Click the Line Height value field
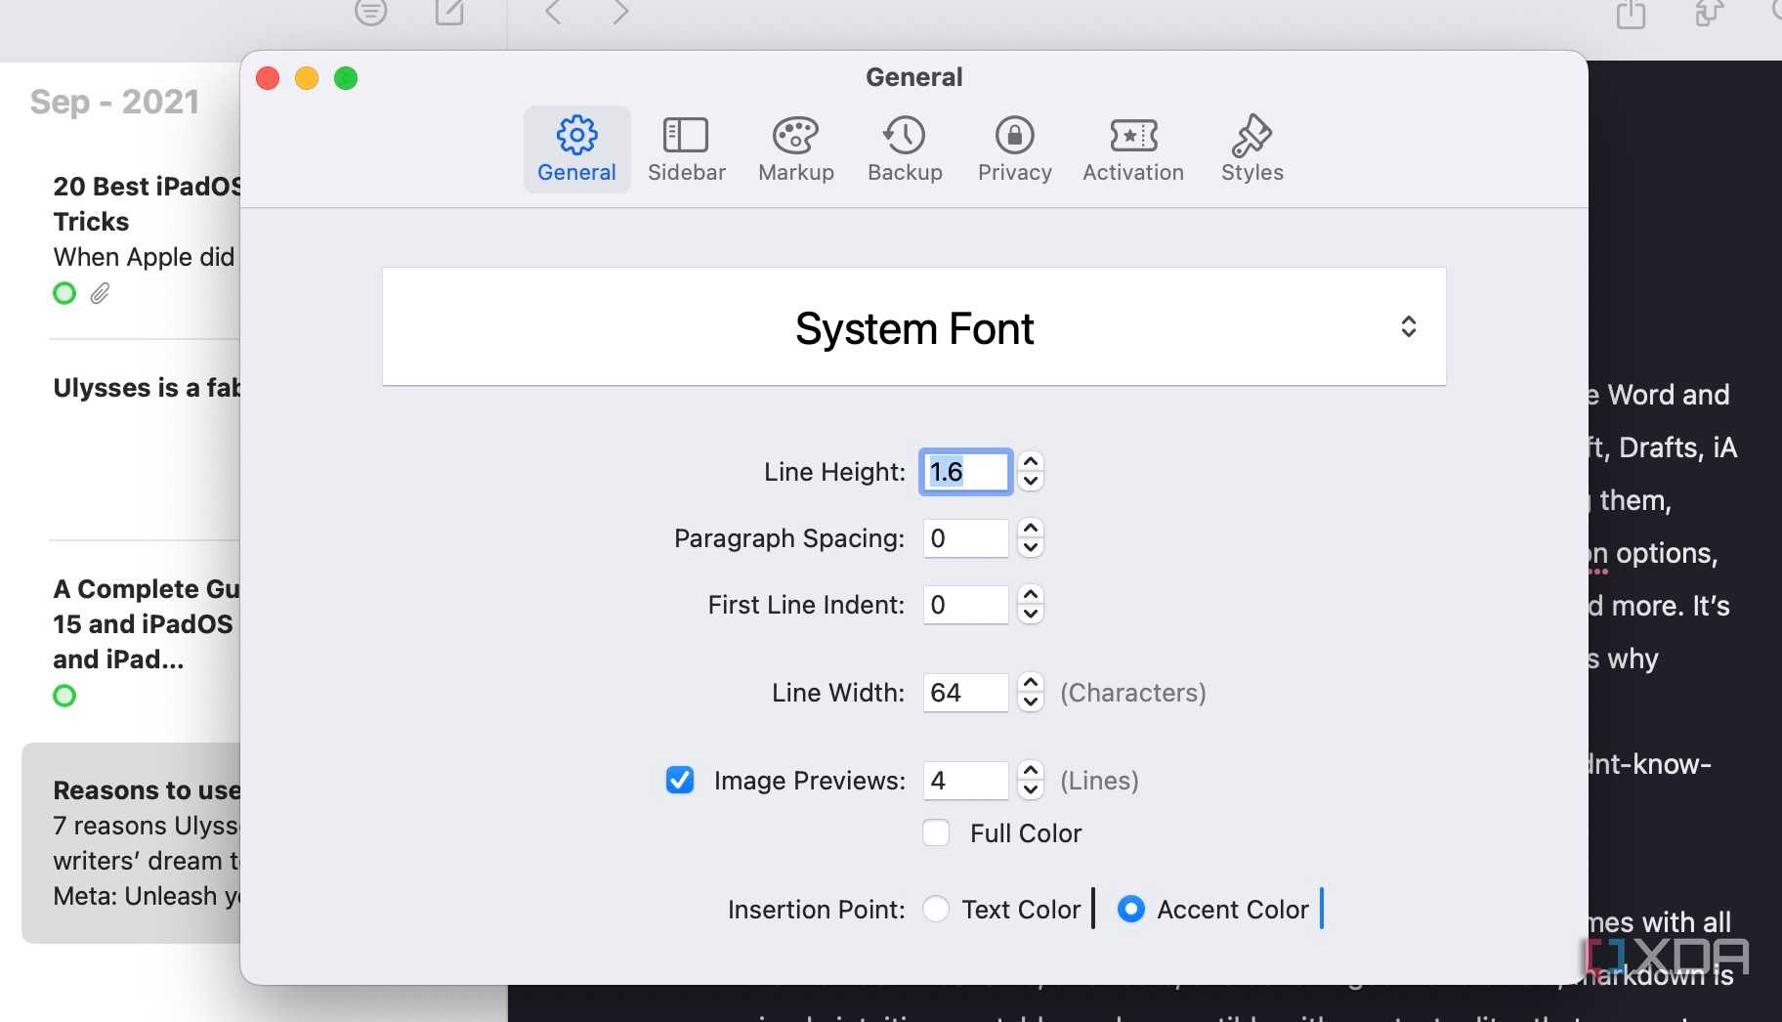1782x1022 pixels. (965, 472)
